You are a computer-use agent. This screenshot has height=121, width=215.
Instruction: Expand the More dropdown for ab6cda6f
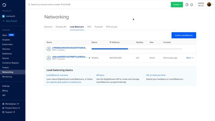(x=190, y=58)
